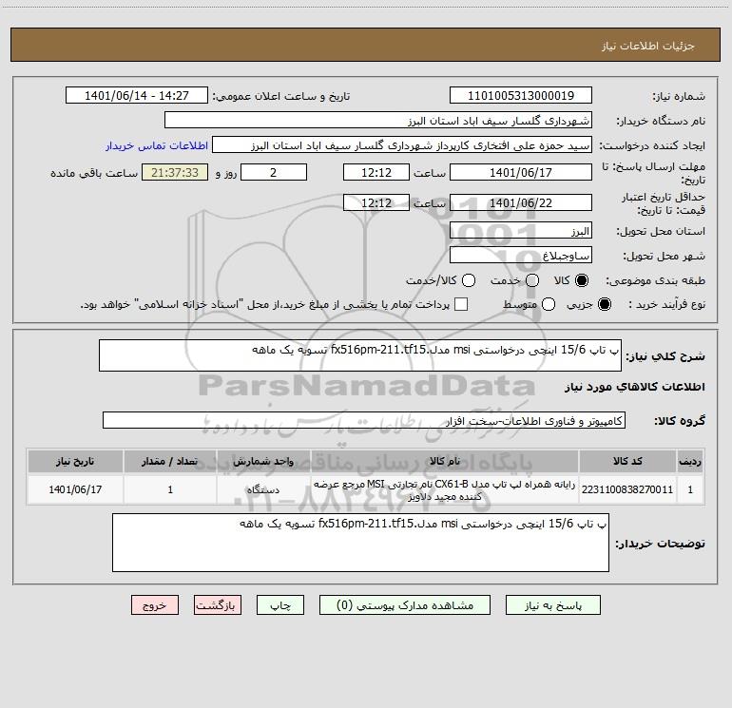This screenshot has height=708, width=732.
Task: Click the response deadline date 1401/06/17 field
Action: tap(521, 172)
